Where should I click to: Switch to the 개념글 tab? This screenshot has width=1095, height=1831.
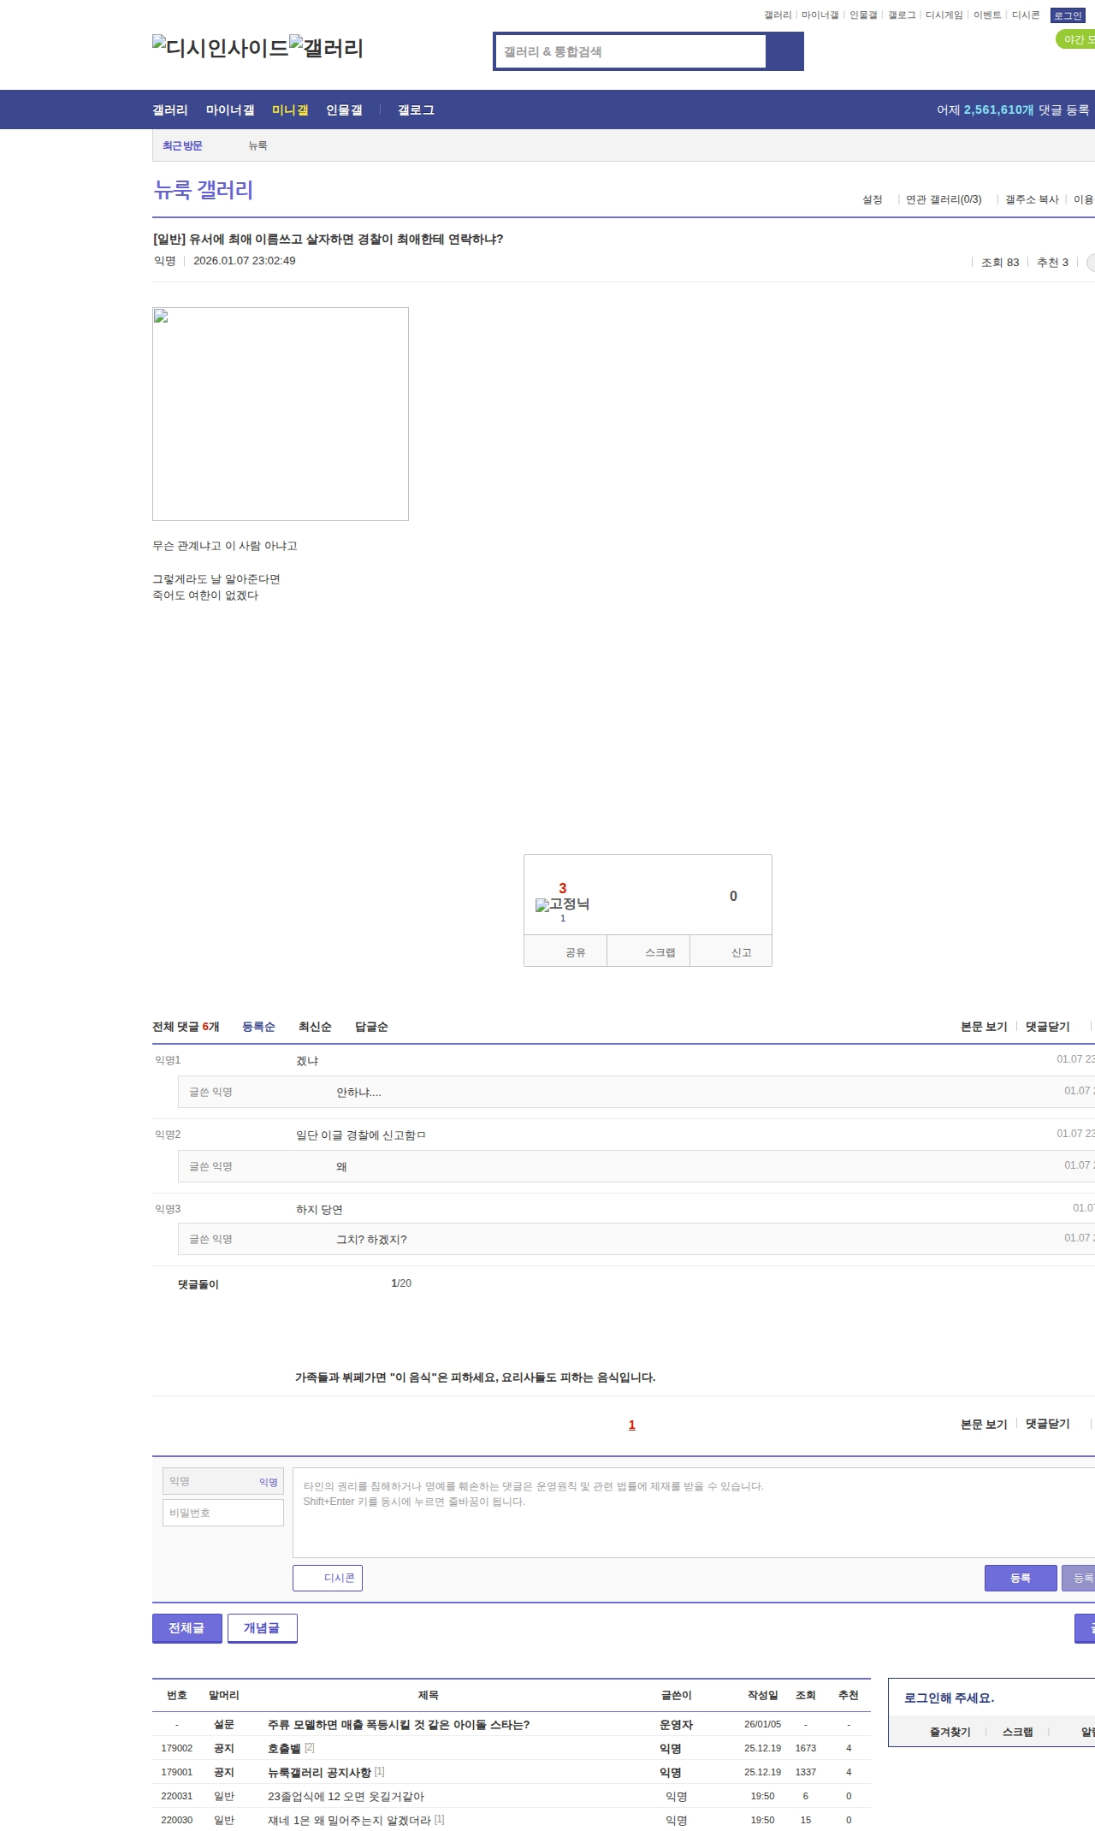coord(262,1628)
